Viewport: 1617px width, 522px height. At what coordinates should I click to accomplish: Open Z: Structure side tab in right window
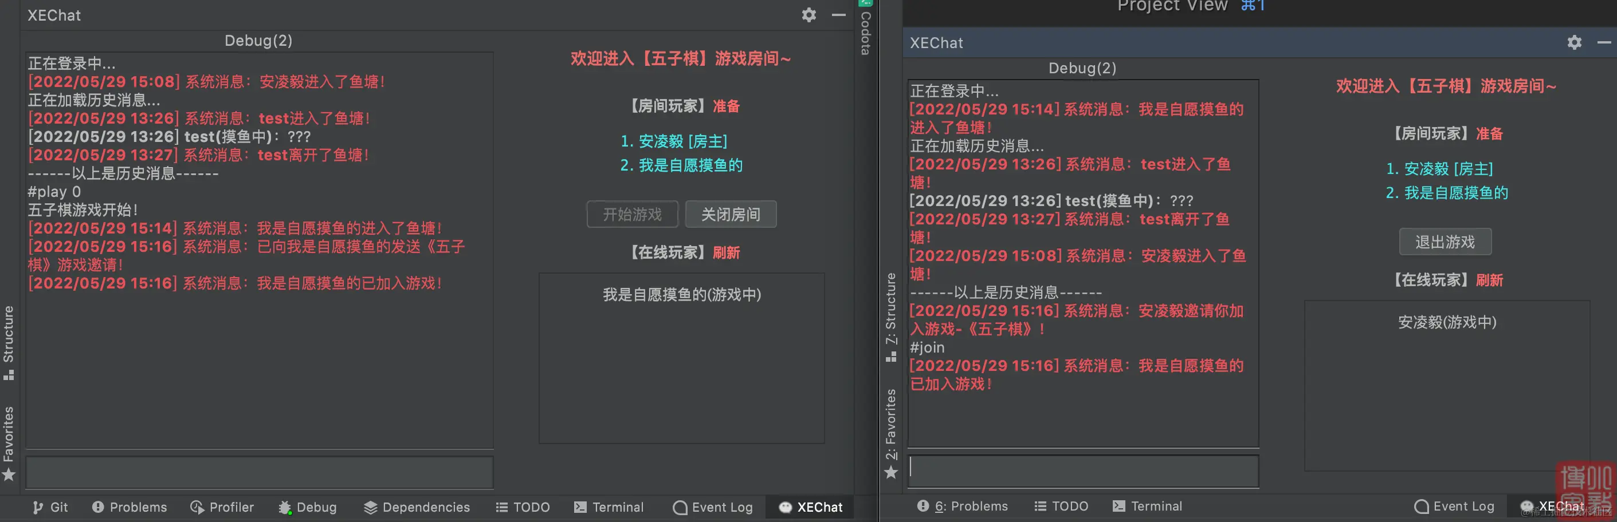(x=891, y=317)
